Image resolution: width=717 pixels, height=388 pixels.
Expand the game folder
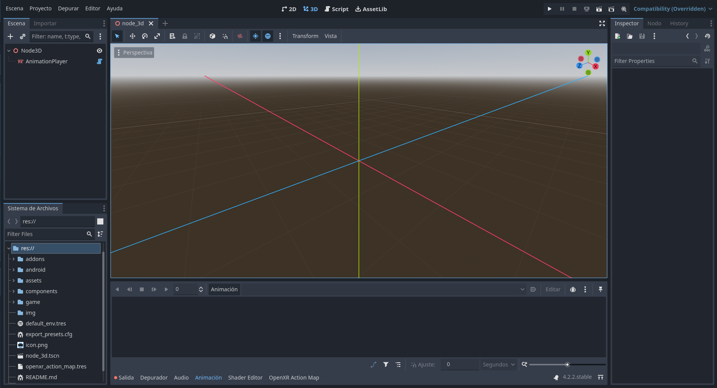click(13, 302)
